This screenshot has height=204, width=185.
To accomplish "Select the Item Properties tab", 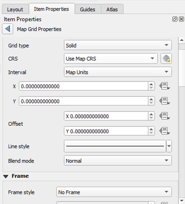I will (52, 9).
